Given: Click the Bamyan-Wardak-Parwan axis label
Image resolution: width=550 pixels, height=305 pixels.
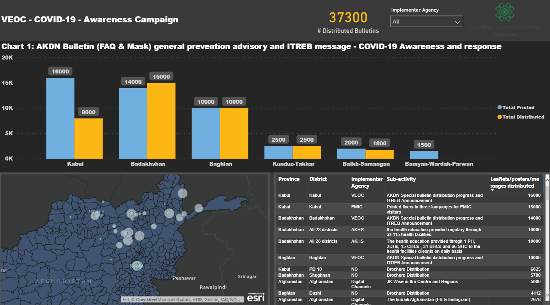Looking at the screenshot, I should (x=439, y=164).
